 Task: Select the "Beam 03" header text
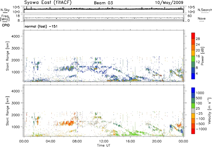103,3
